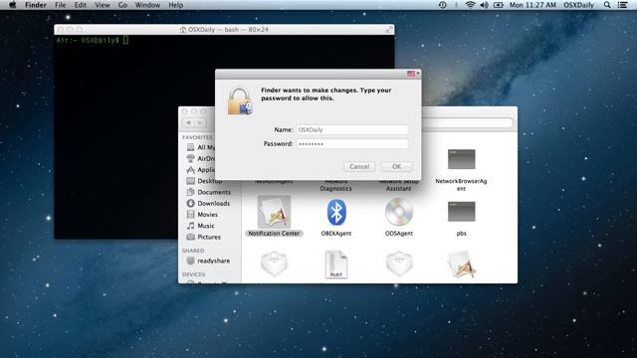Open the Wi-Fi status menu
The width and height of the screenshot is (637, 358).
pos(470,5)
